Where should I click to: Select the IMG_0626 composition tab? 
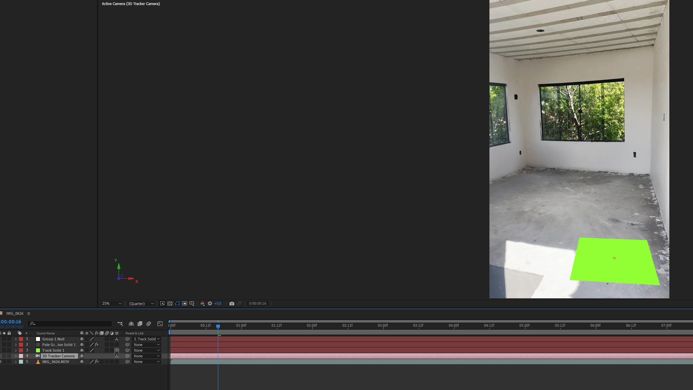[x=15, y=313]
